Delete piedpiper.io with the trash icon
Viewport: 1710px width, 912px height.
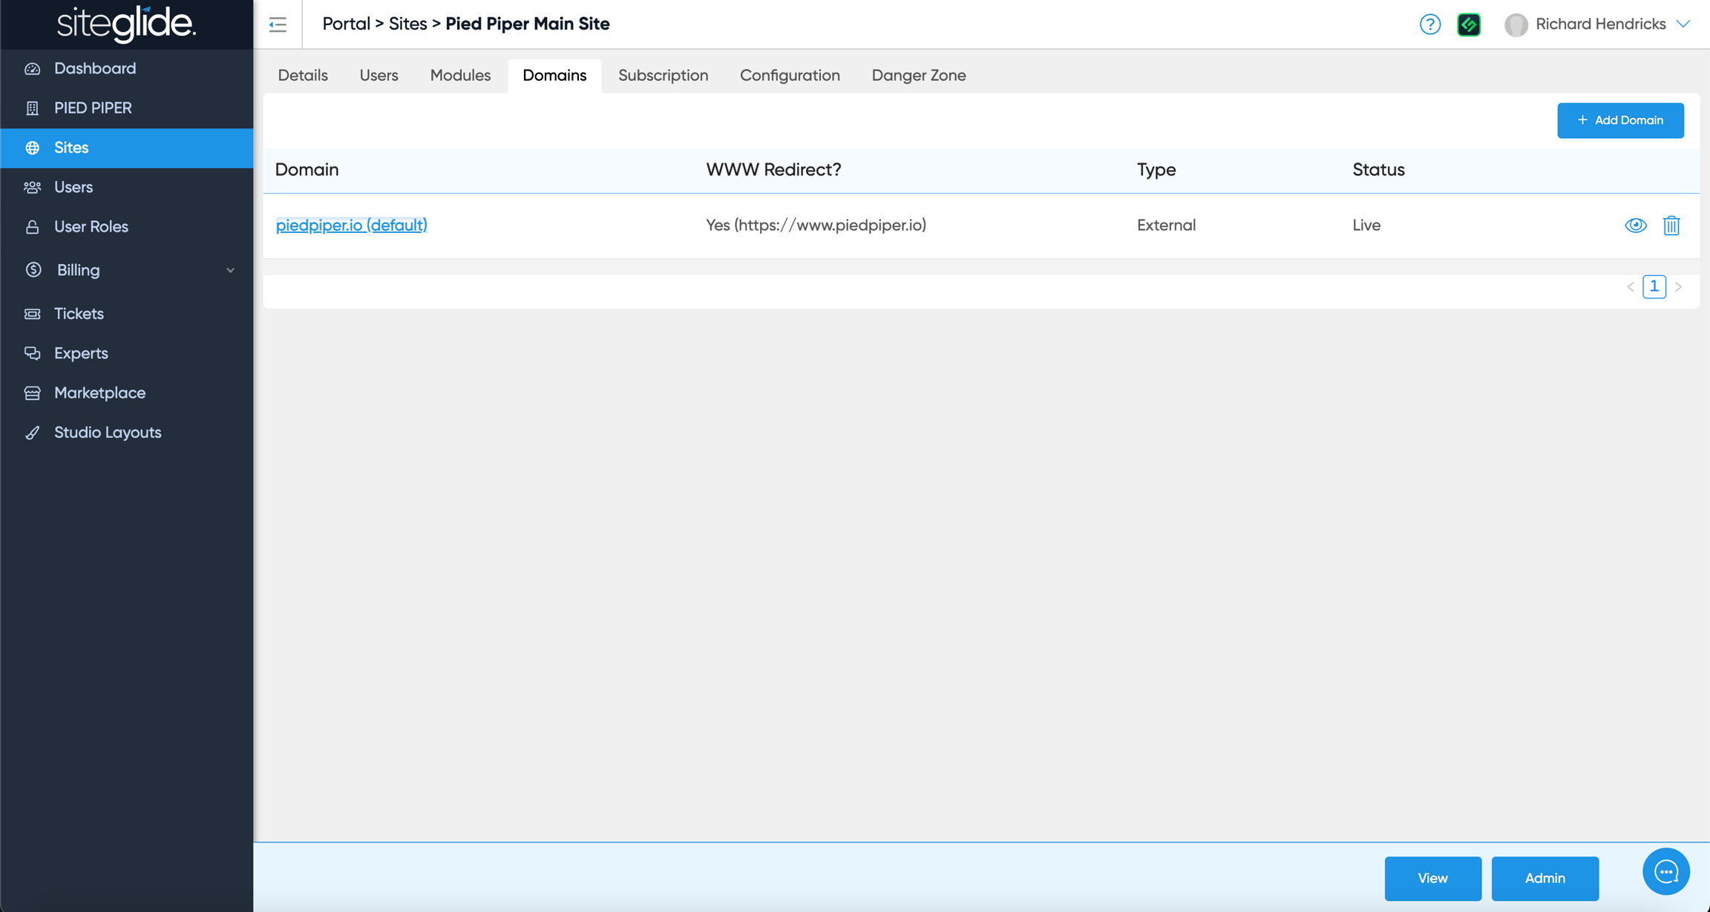coord(1671,225)
